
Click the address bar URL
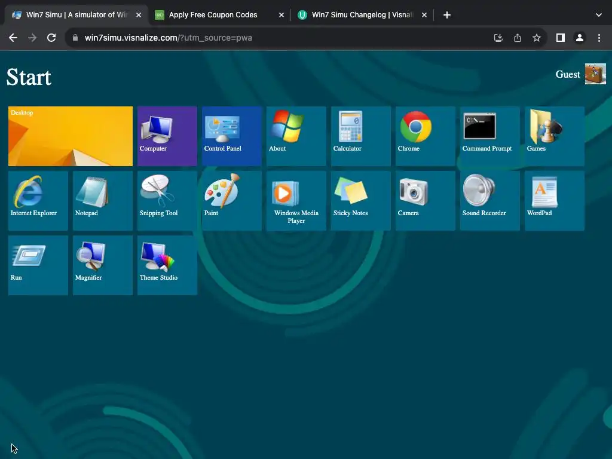point(168,38)
